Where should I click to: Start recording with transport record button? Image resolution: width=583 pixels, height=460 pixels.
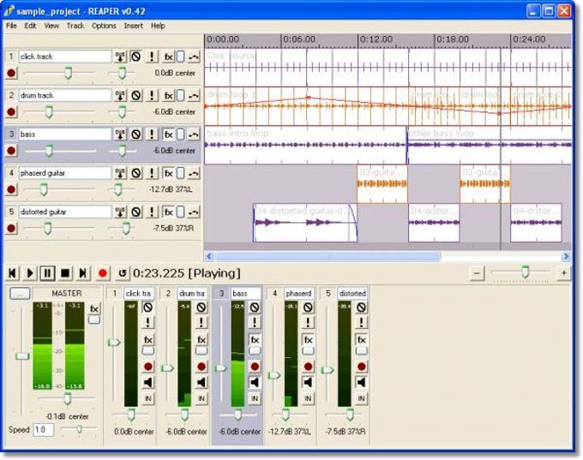tap(103, 273)
